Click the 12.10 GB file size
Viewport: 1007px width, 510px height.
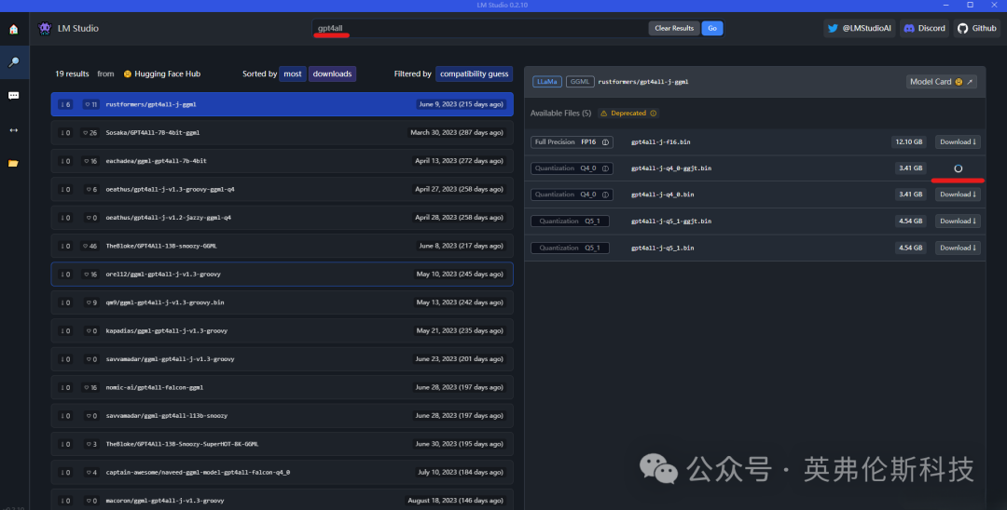[x=909, y=142]
